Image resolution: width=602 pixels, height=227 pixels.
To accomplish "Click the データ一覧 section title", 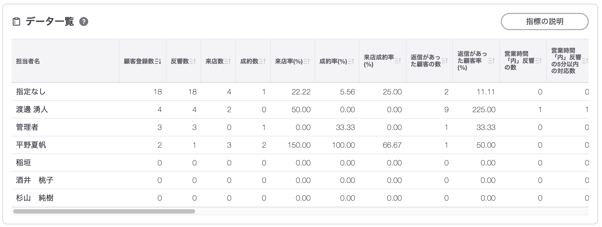I will tap(50, 22).
